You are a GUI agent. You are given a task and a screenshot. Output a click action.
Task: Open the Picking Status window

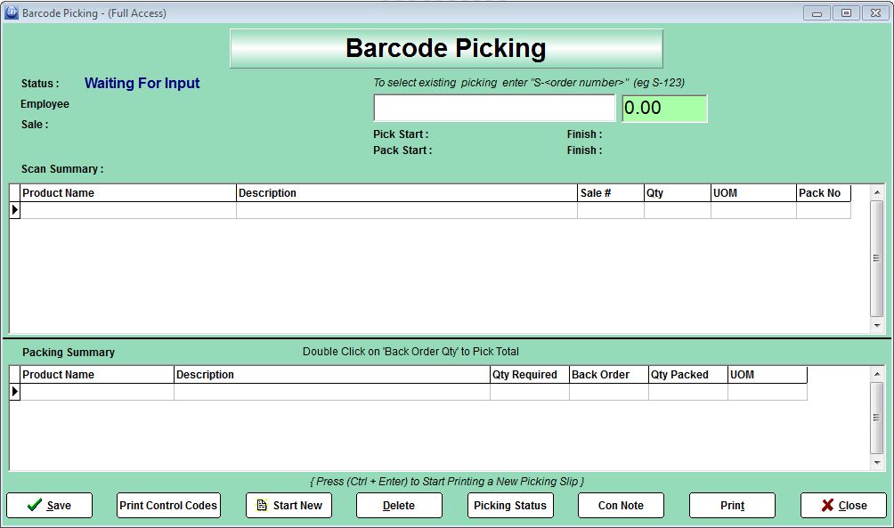(x=509, y=505)
